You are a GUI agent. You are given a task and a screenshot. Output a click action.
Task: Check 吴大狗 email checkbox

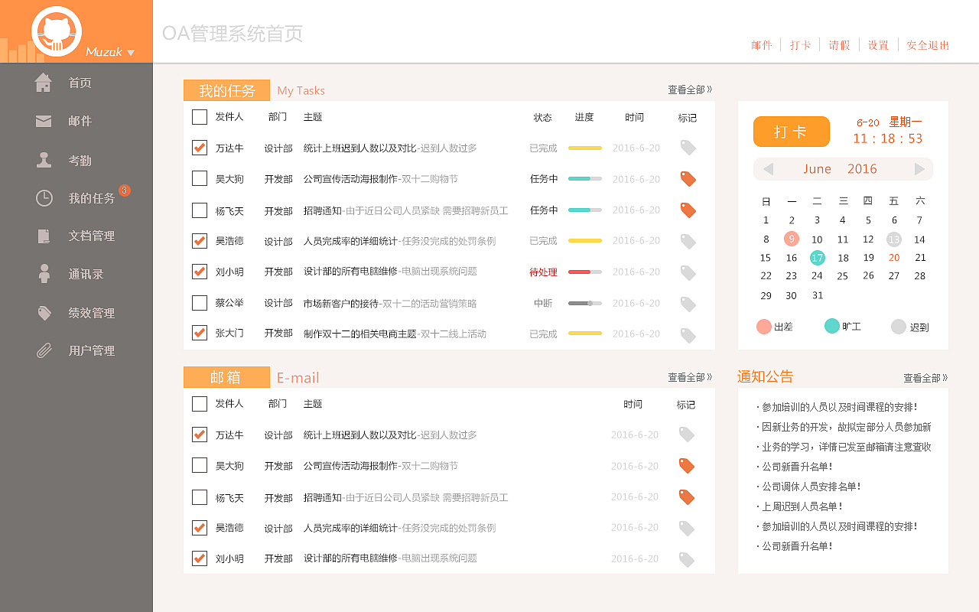pyautogui.click(x=200, y=465)
